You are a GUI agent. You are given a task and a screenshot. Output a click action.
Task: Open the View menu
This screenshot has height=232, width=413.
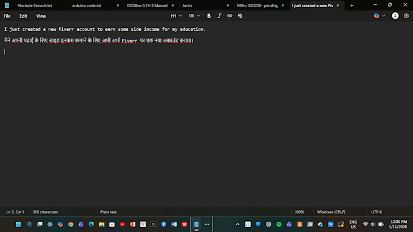[x=41, y=16]
